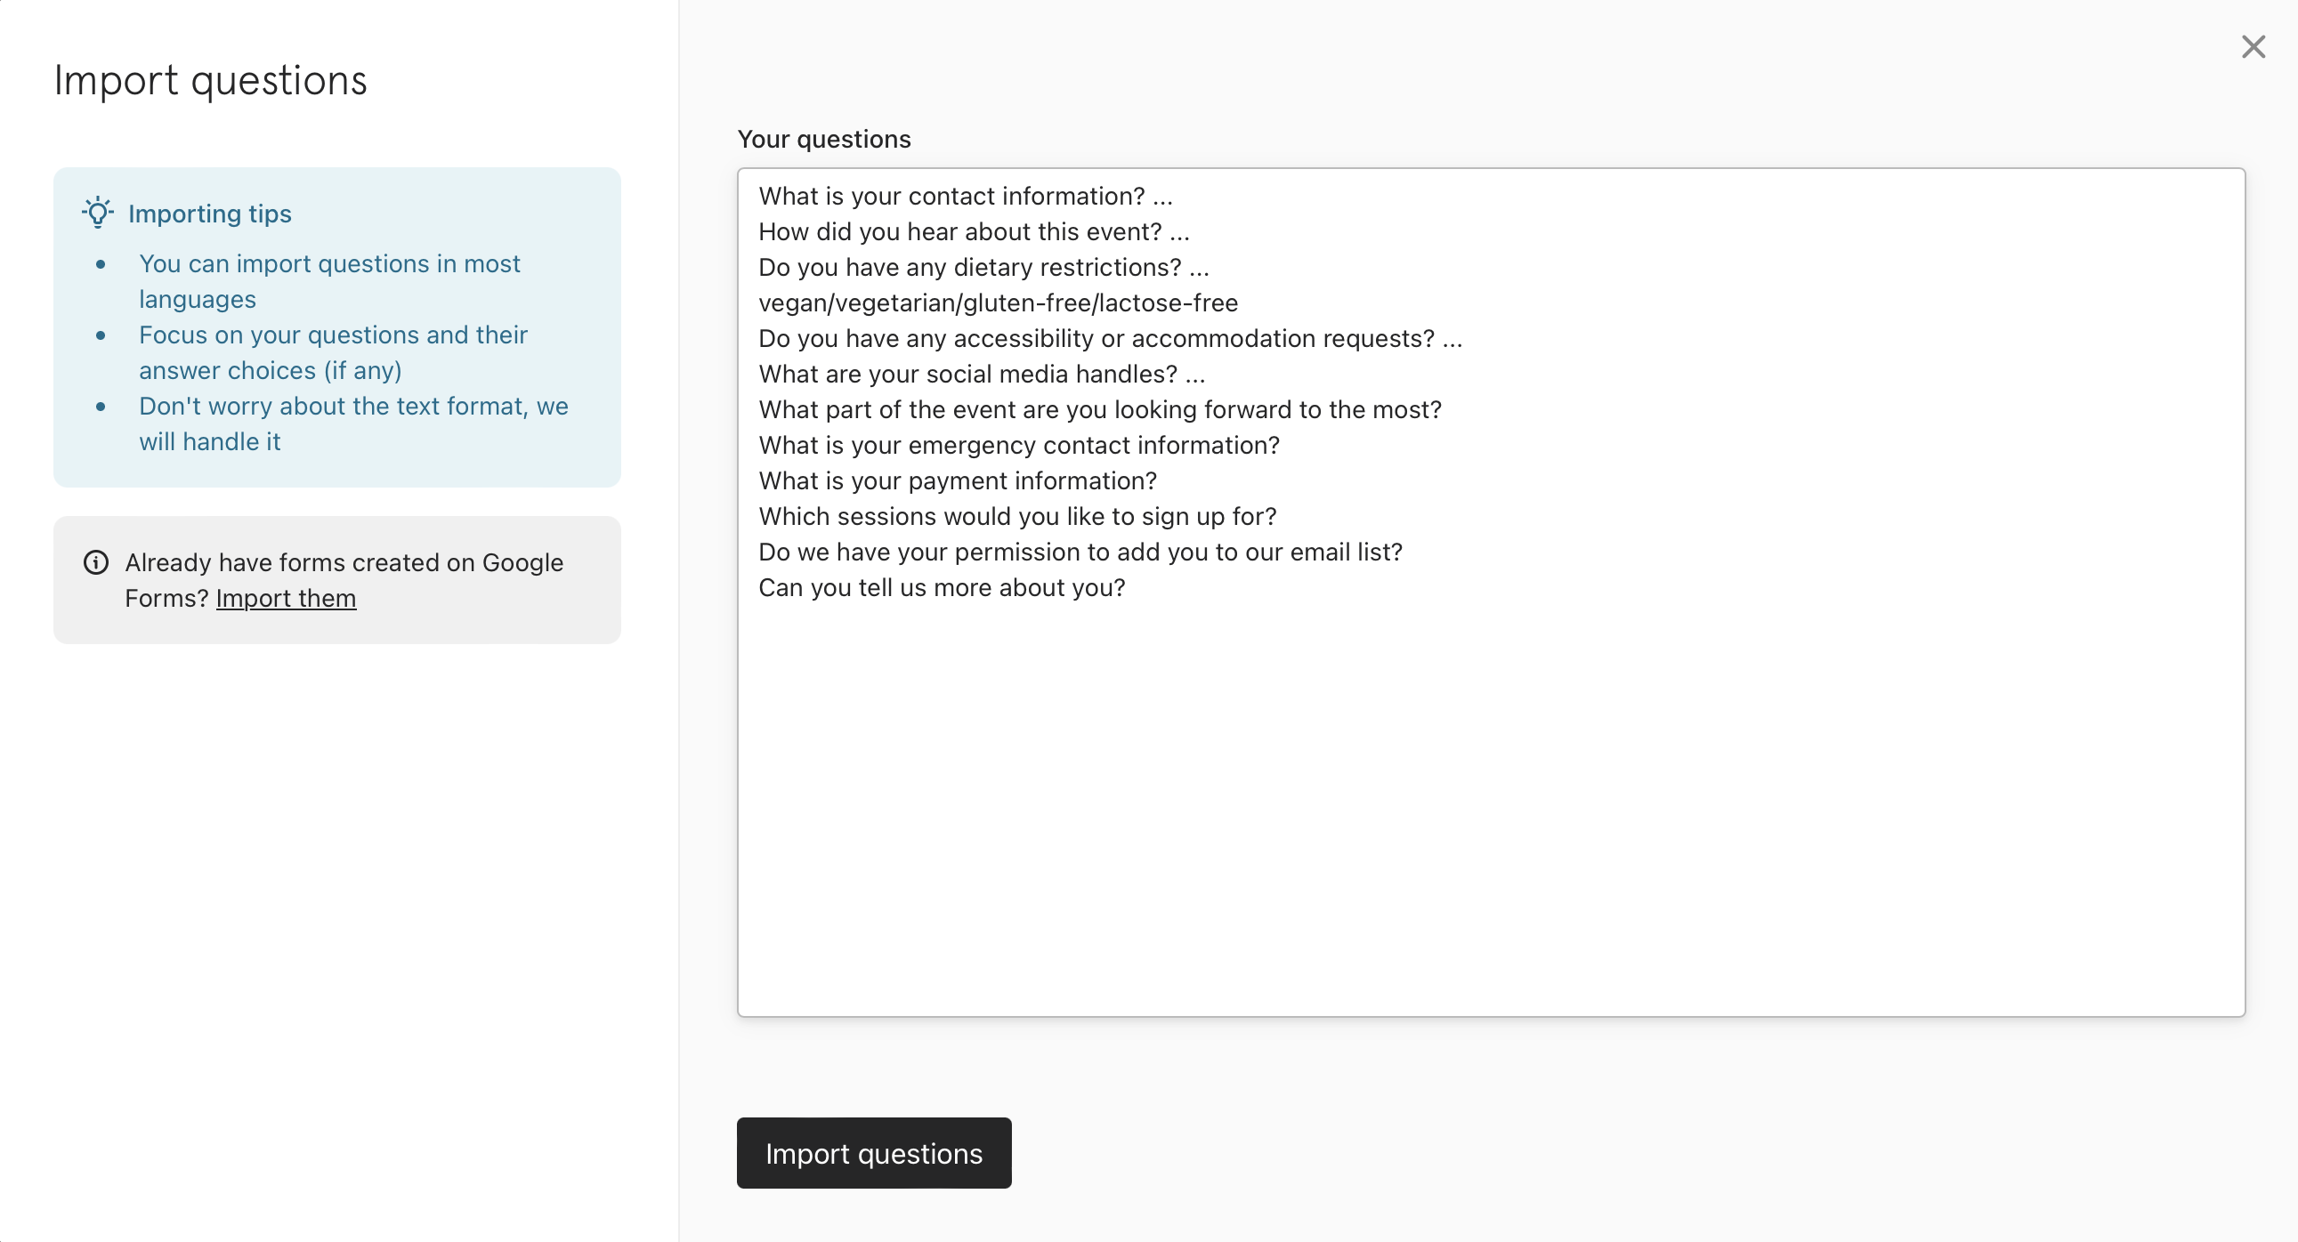Click the 'vegan/vegetarian/gluten-free/lactose-free' line
2298x1242 pixels.
pos(998,303)
